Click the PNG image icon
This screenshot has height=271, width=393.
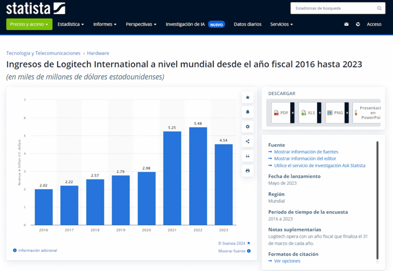330,113
